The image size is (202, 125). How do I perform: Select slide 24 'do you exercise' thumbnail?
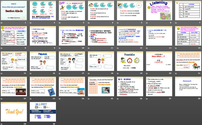(72, 87)
